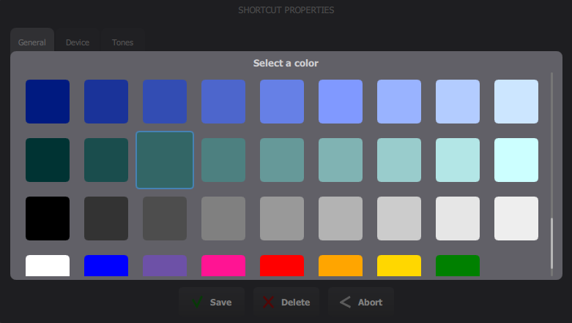Pick the darkest navy blue swatch
Viewport: 572px width, 323px height.
pos(48,102)
